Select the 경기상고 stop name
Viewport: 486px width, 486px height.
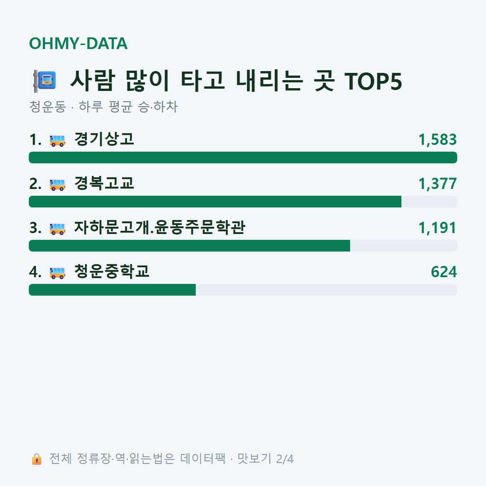104,139
